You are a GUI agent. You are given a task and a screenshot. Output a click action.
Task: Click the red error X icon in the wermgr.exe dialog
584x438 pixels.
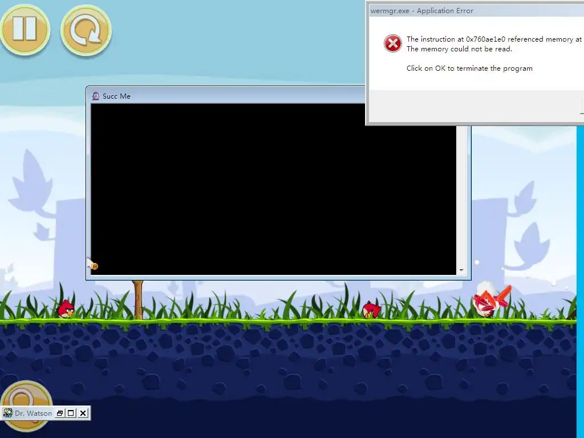click(392, 43)
